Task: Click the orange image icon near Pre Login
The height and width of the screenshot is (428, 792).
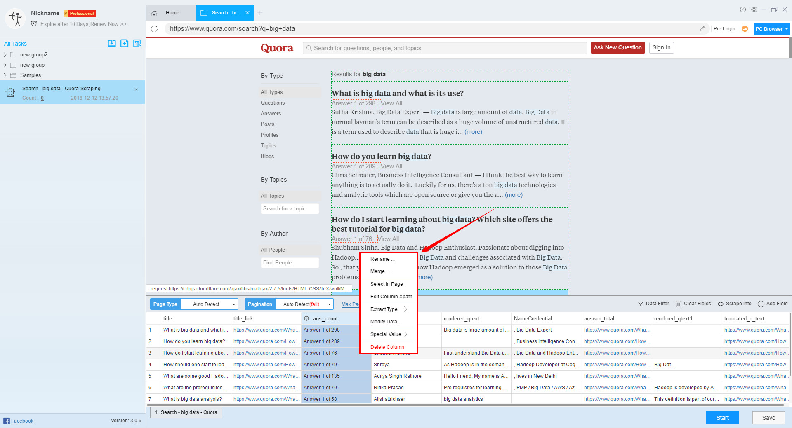Action: tap(745, 29)
